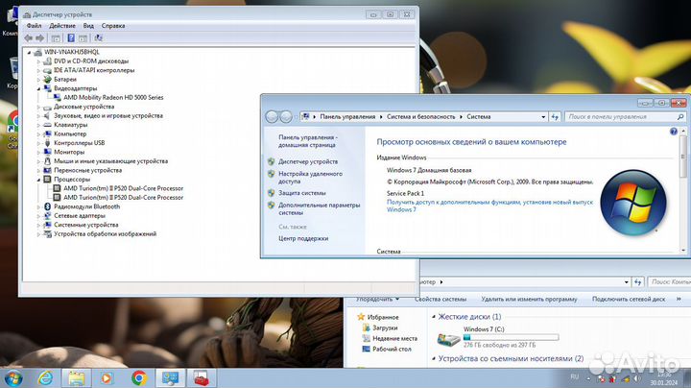Click Свойства системы in Explorer toolbar
Viewport: 691px width, 388px height.
(x=441, y=299)
